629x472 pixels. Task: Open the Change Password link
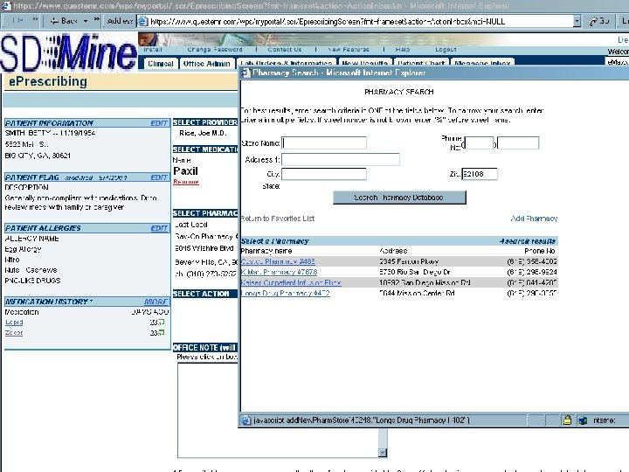tap(215, 49)
